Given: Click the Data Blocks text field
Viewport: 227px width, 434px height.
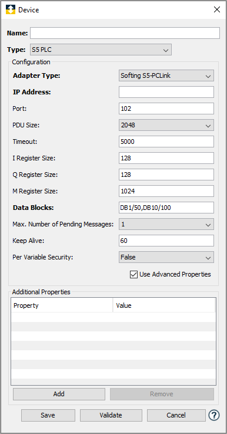Looking at the screenshot, I should [166, 208].
